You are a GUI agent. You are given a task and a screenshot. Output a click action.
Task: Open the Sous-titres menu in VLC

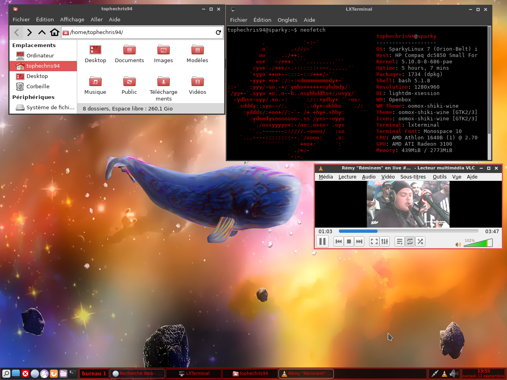point(413,177)
